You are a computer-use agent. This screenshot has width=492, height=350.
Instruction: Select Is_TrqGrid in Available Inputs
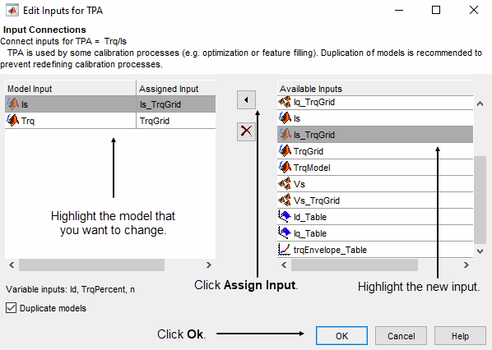[x=375, y=135]
